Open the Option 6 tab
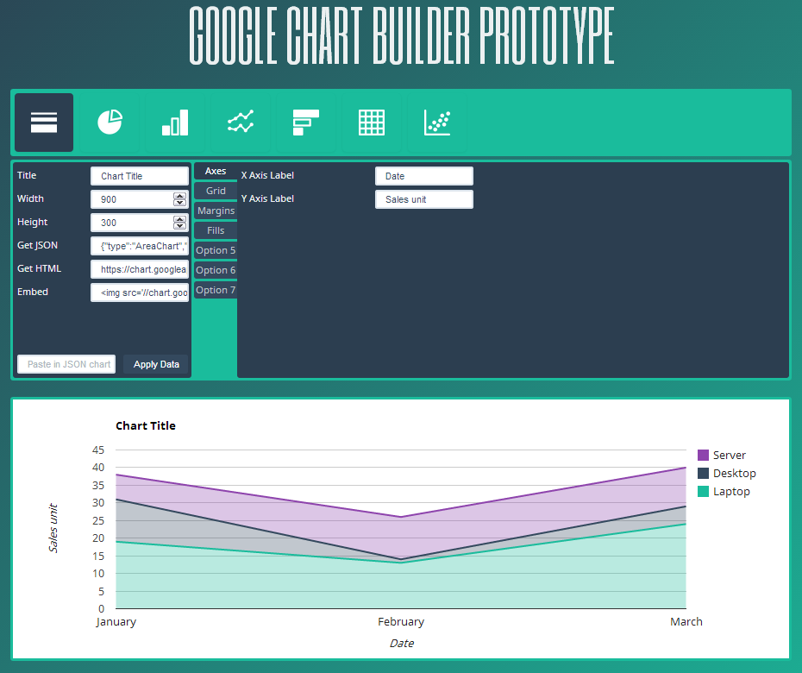 (x=216, y=270)
